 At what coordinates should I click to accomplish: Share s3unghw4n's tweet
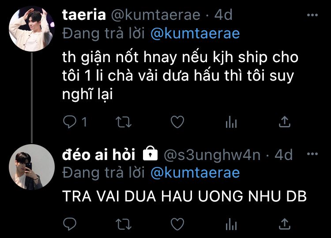[x=285, y=223]
